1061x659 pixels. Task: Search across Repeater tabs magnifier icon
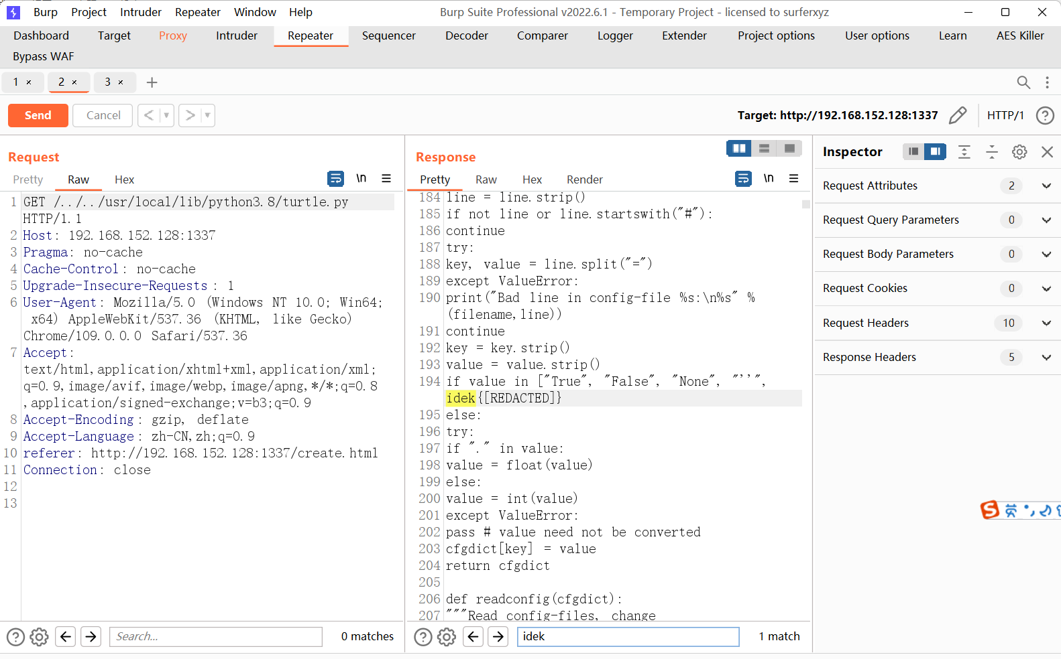click(1023, 82)
